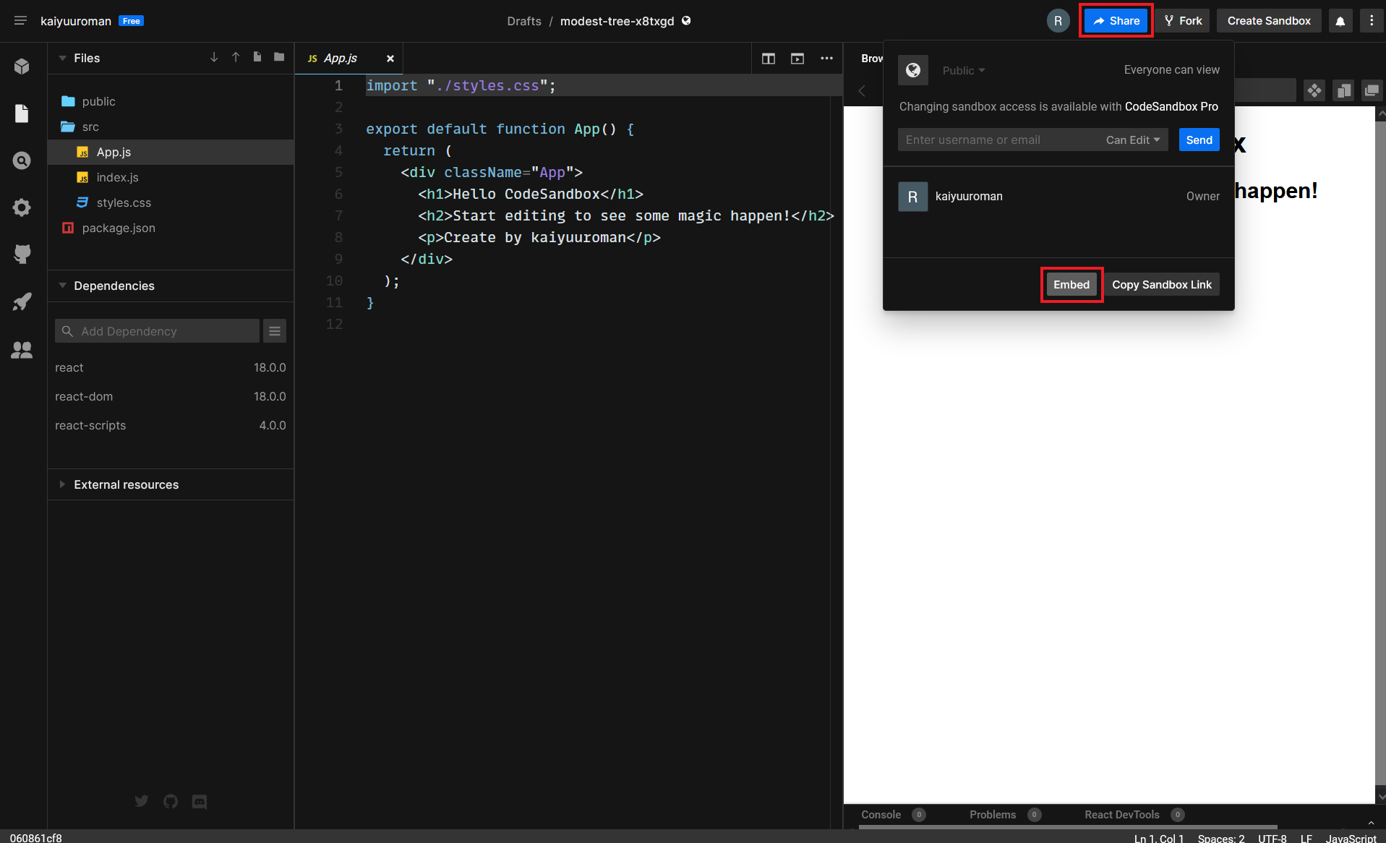Click the new file icon in Files
Image resolution: width=1386 pixels, height=843 pixels.
(x=257, y=57)
